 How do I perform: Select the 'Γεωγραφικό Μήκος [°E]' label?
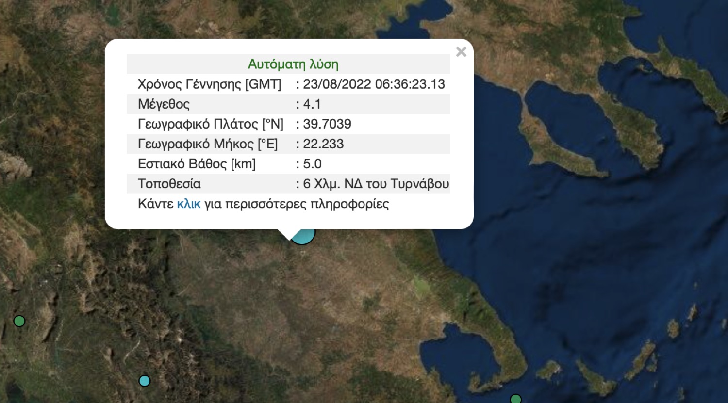pyautogui.click(x=208, y=144)
